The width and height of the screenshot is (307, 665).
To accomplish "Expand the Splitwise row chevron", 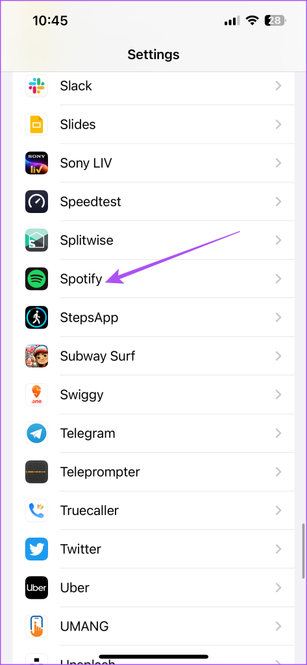I will tap(278, 240).
